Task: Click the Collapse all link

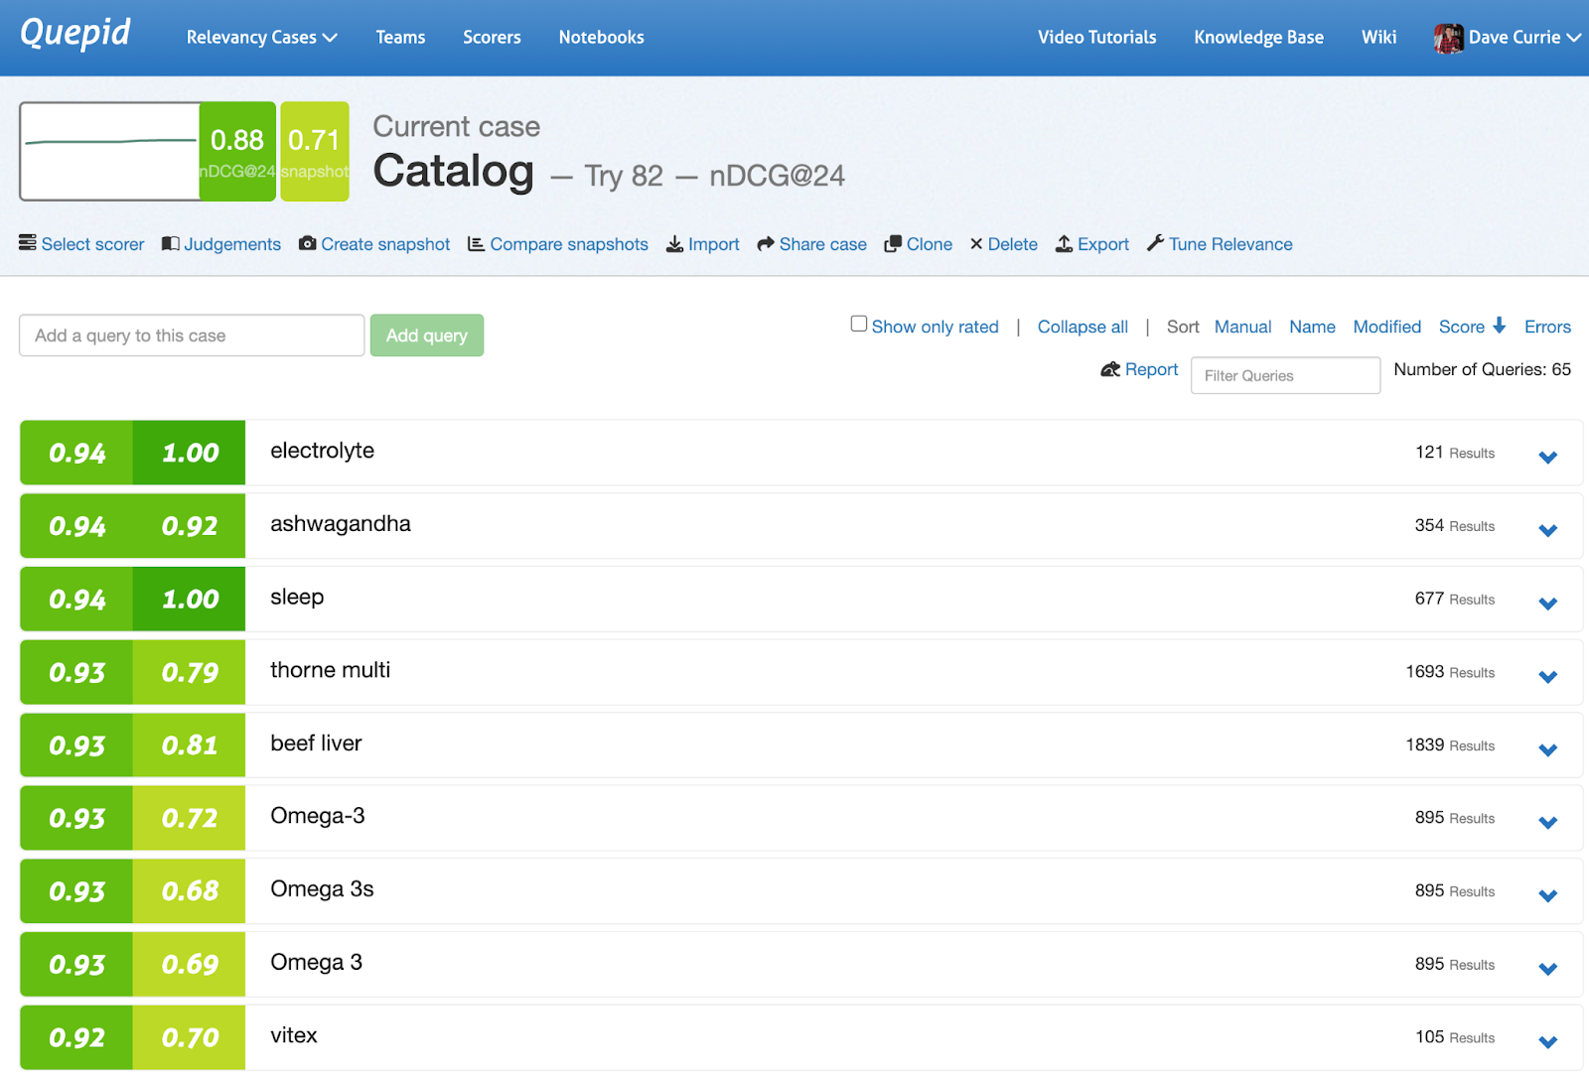Action: point(1083,327)
